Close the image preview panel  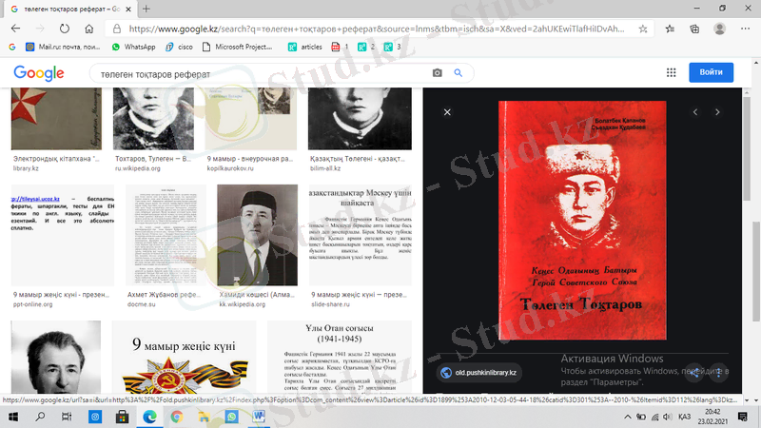447,112
